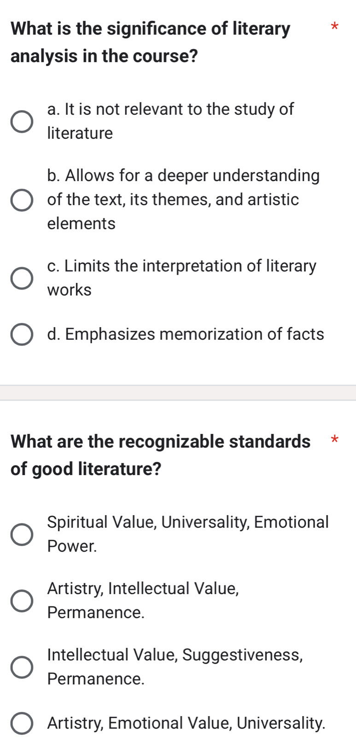Select radio button for "It is not relevant"
Viewport: 356px width, 747px height.
22,121
